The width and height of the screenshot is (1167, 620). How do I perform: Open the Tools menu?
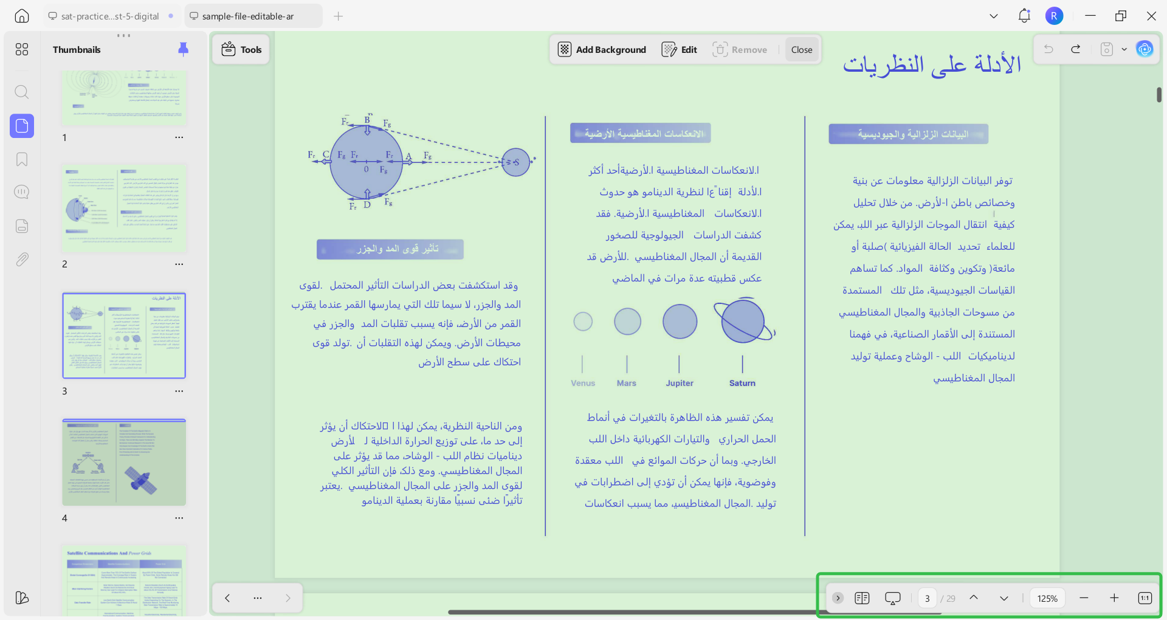[241, 50]
